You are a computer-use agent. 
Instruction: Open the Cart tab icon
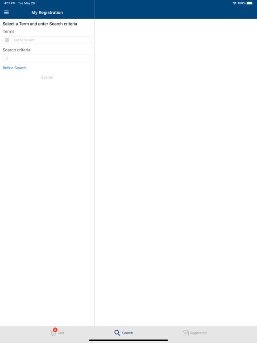pyautogui.click(x=53, y=333)
